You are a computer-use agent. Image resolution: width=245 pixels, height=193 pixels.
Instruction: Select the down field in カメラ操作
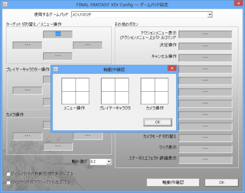point(58,147)
